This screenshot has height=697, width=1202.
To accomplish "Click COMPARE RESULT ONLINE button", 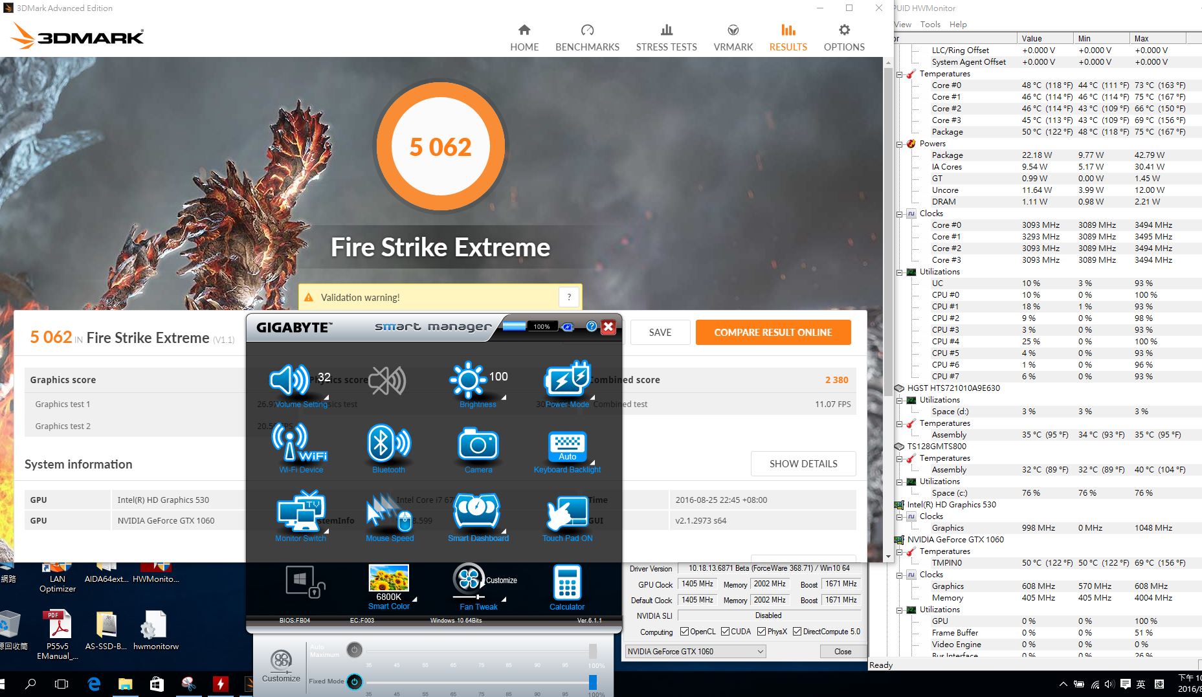I will click(x=773, y=332).
